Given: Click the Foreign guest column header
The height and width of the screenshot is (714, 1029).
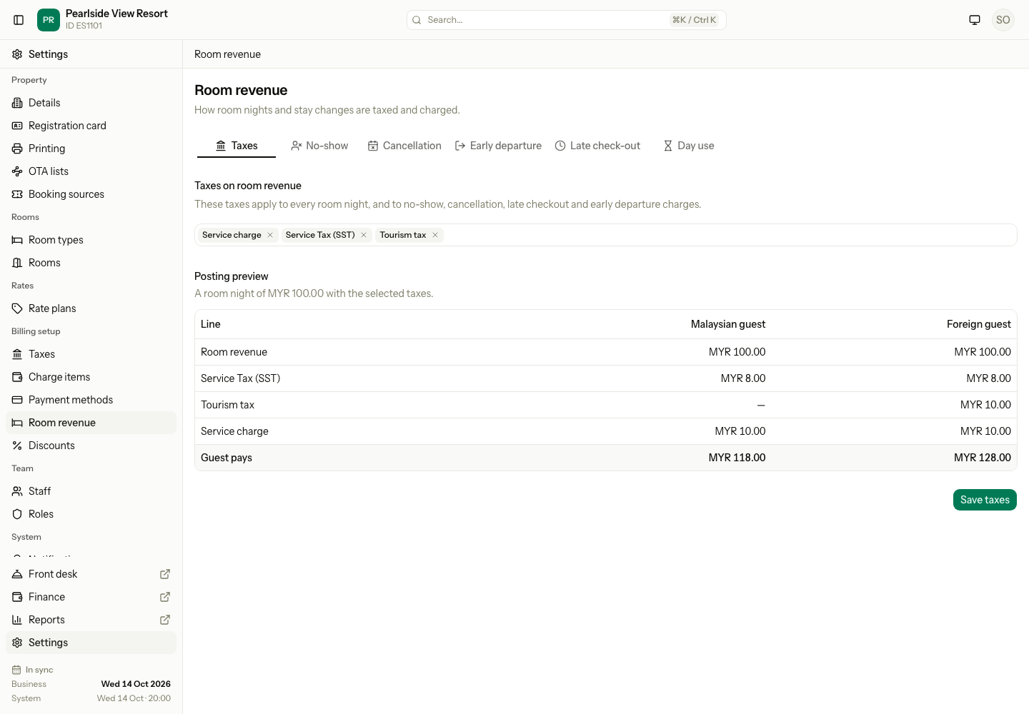Looking at the screenshot, I should click(x=979, y=324).
